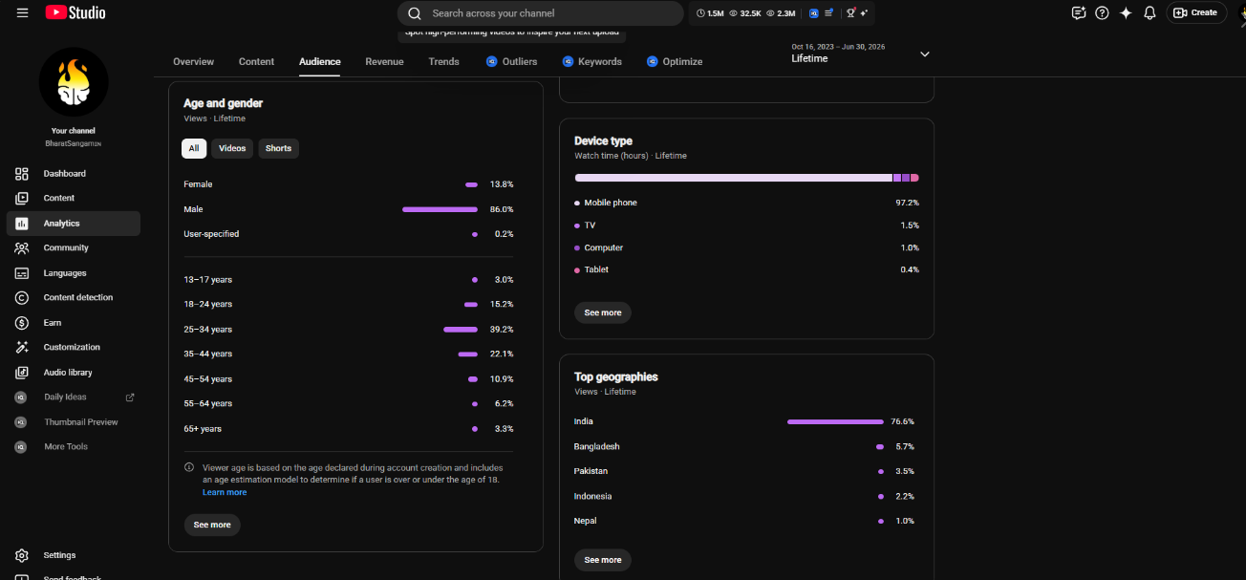The height and width of the screenshot is (580, 1246).
Task: Open the Lifetime date range dropdown
Action: tap(861, 54)
